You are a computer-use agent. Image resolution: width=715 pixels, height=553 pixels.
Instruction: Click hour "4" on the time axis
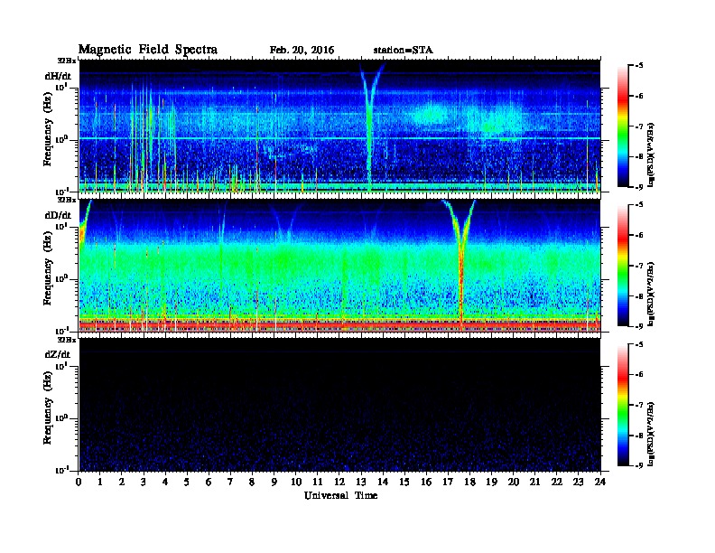(165, 482)
